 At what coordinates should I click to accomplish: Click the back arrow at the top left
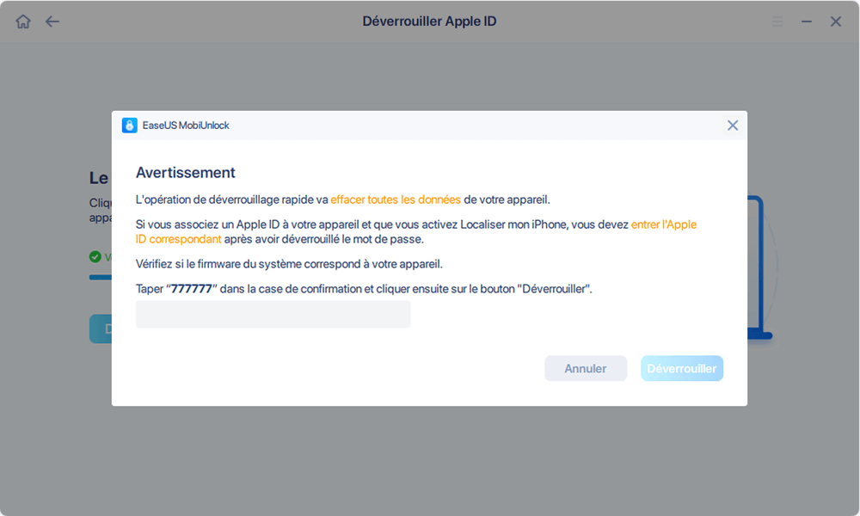tap(52, 21)
